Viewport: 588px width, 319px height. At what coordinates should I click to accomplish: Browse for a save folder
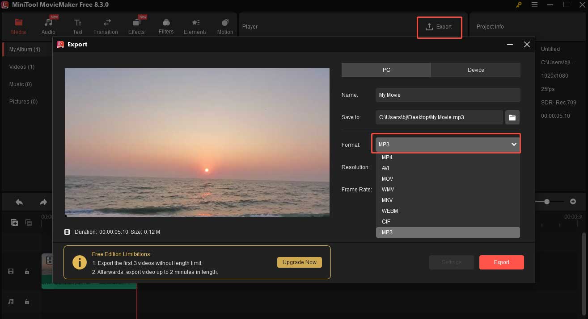point(512,117)
